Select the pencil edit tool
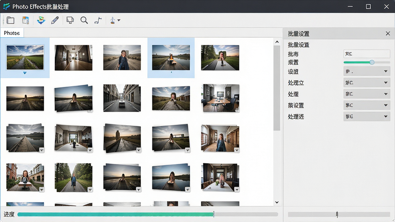Screen dimensions: 395x222 (55, 20)
